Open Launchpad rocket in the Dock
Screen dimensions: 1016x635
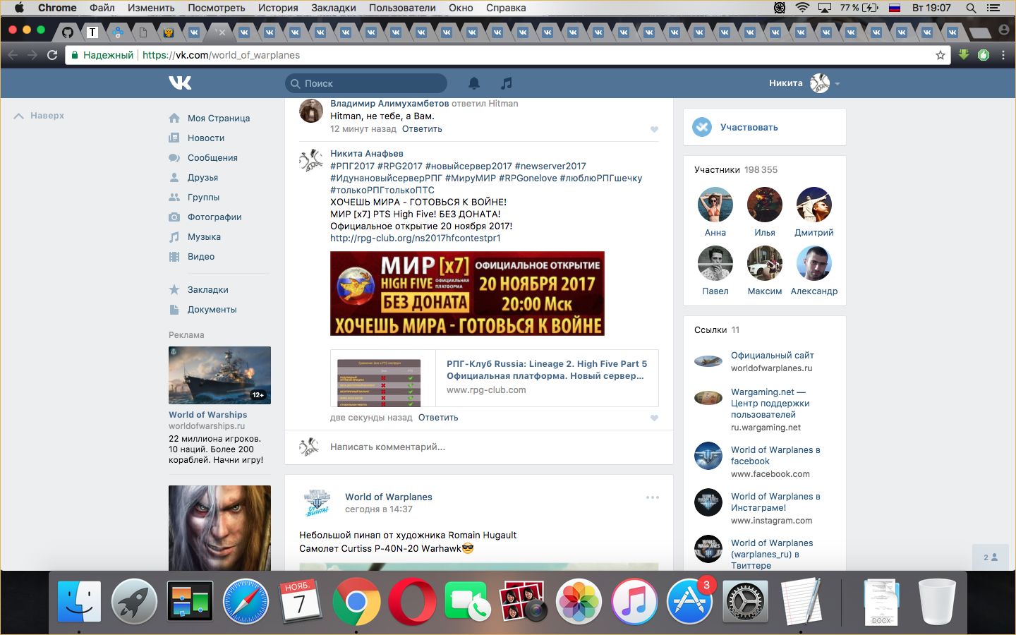[x=134, y=602]
